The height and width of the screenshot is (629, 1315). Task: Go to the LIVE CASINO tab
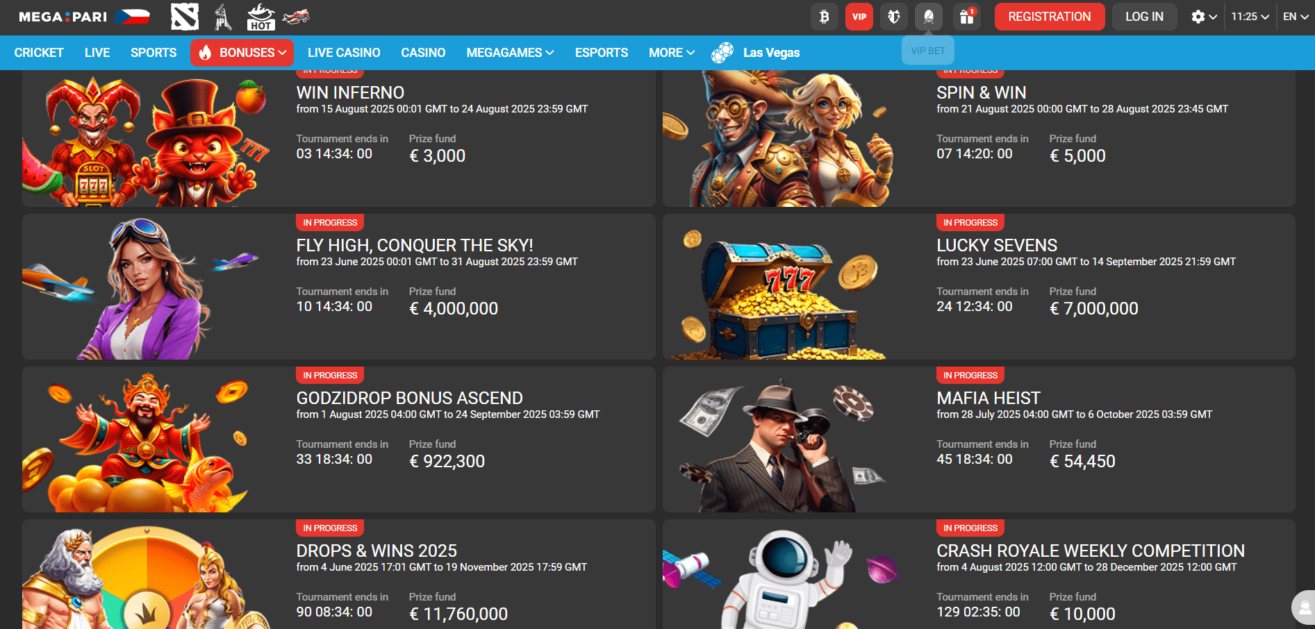[344, 53]
